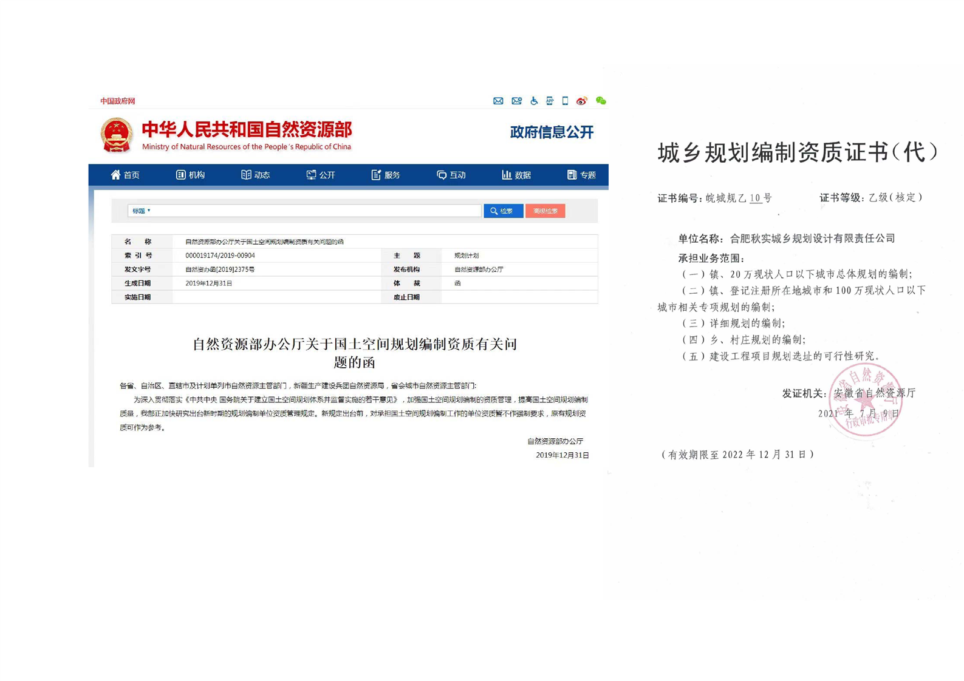Open the 互动 navigation item
This screenshot has height=681, width=964.
coord(451,175)
